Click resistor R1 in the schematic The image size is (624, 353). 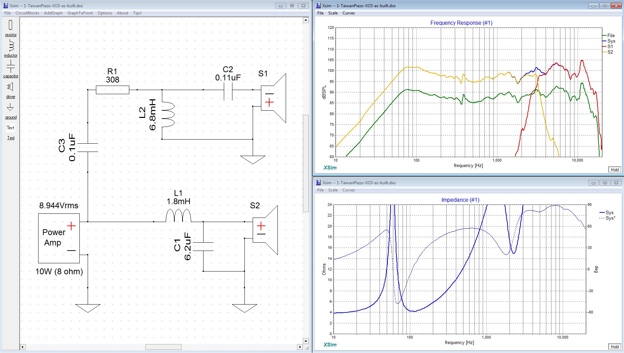(112, 90)
